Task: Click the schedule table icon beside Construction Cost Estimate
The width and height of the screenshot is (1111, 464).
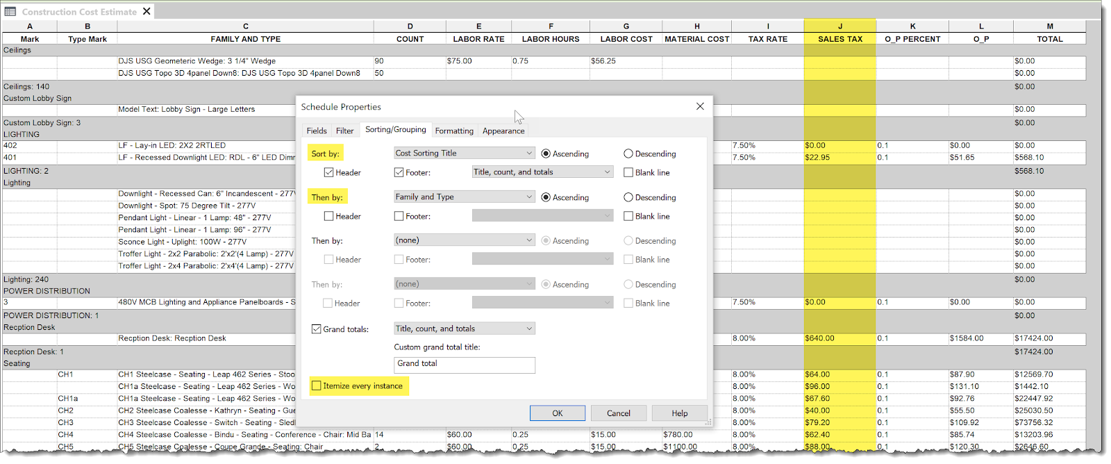Action: click(10, 11)
